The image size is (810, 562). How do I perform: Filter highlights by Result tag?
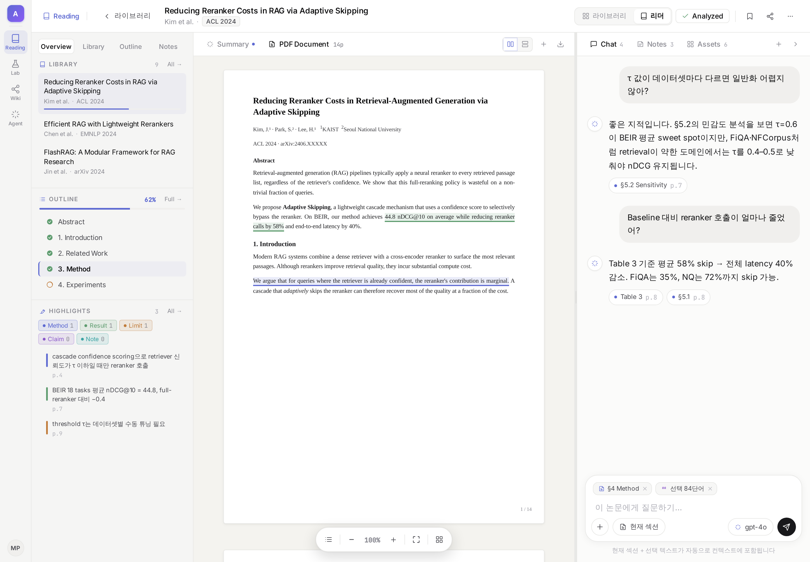click(98, 326)
